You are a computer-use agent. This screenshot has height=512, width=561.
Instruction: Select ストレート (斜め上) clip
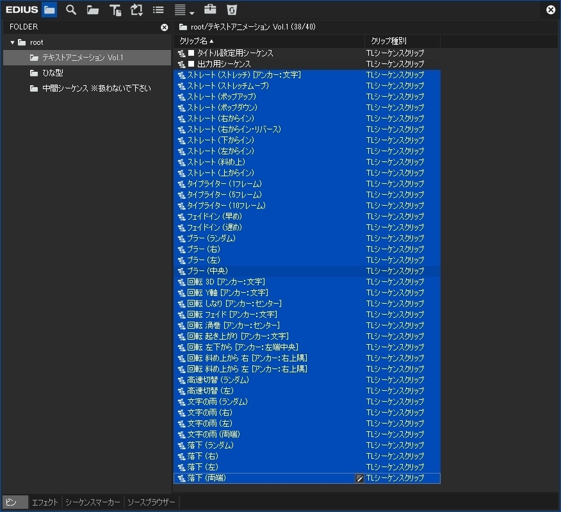tap(307, 162)
